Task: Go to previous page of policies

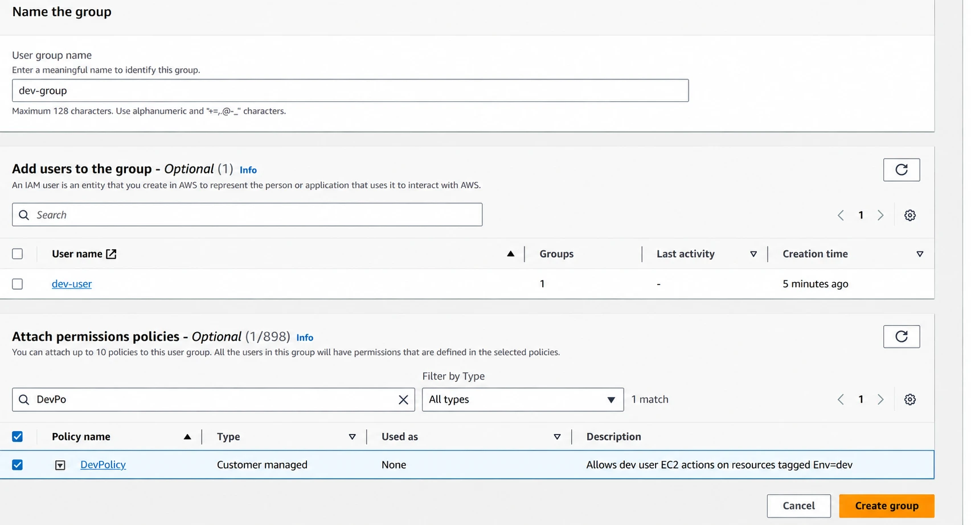Action: tap(841, 399)
